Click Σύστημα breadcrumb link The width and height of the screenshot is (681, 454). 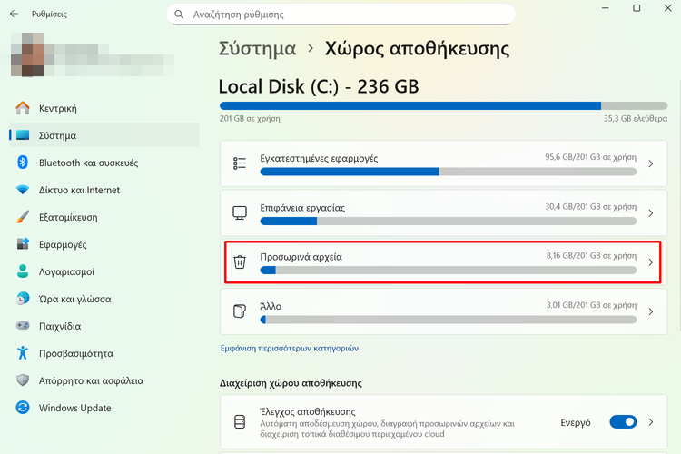(257, 48)
